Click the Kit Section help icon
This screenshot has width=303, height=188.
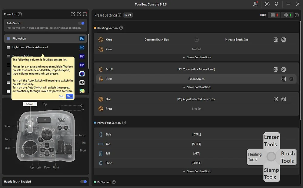(x=114, y=182)
